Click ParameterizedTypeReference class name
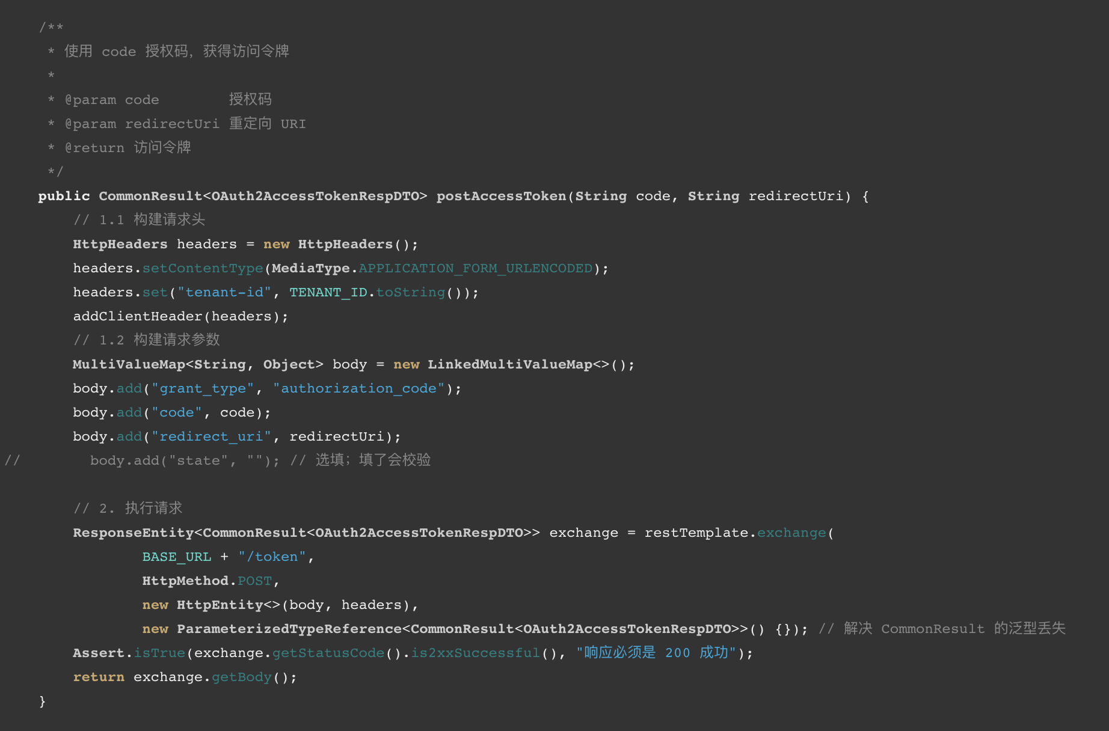 [x=289, y=629]
